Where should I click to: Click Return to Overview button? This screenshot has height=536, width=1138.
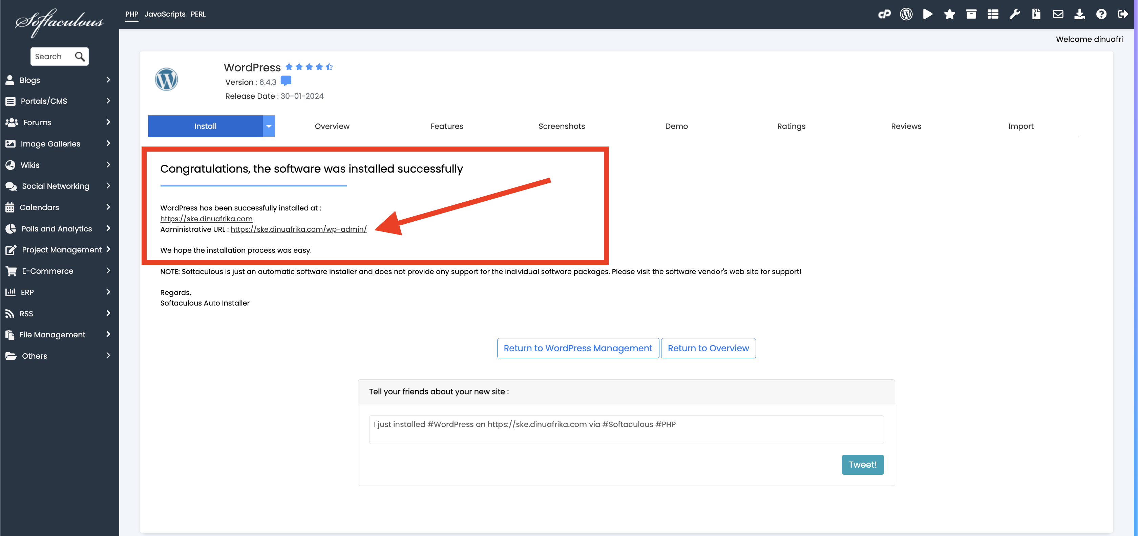[708, 348]
